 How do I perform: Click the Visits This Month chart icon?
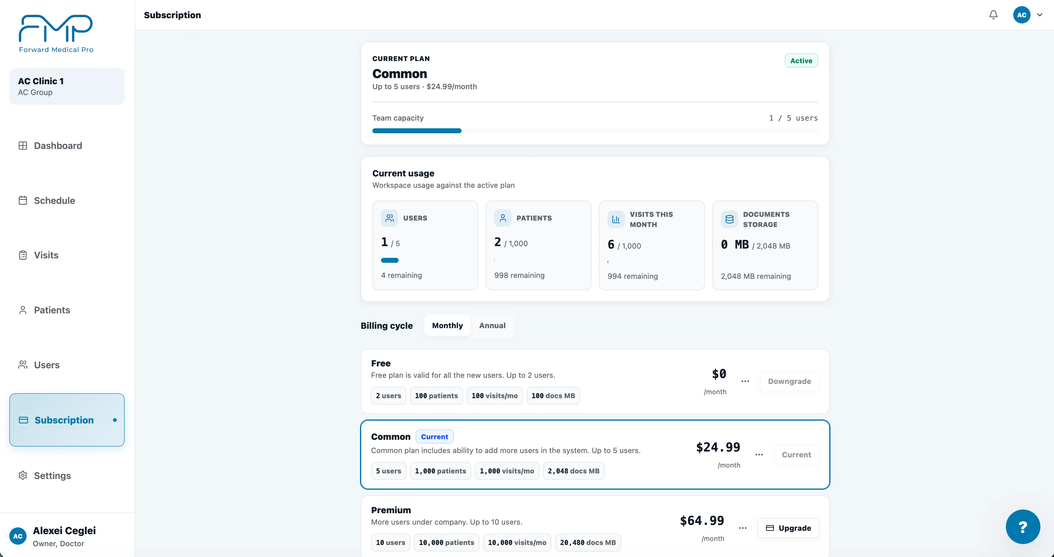point(616,220)
